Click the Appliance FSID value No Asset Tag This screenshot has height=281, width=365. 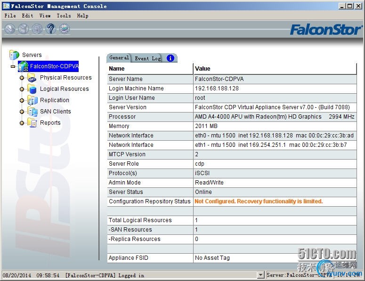pyautogui.click(x=212, y=258)
